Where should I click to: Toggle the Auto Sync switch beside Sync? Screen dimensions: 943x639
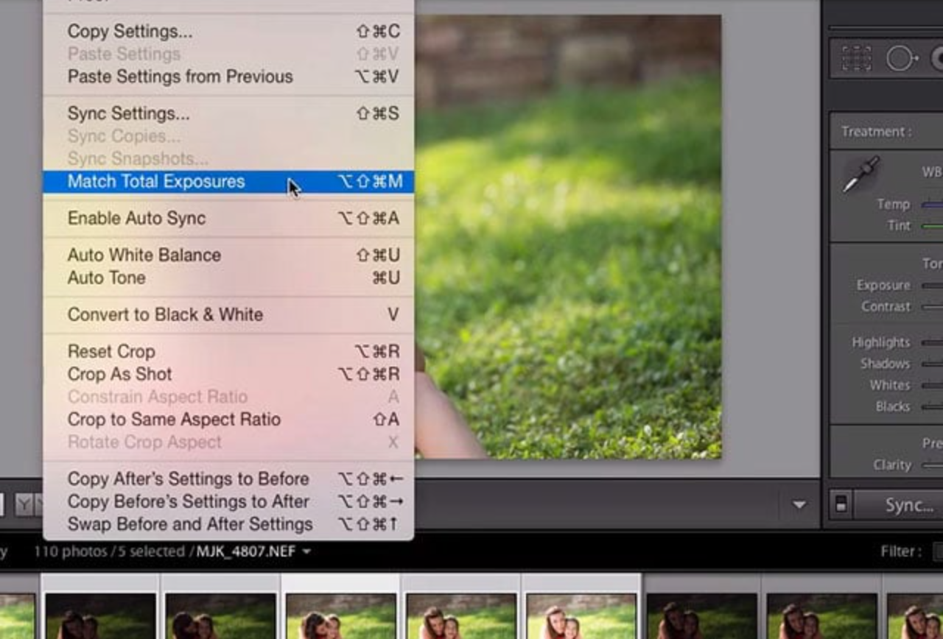point(843,506)
